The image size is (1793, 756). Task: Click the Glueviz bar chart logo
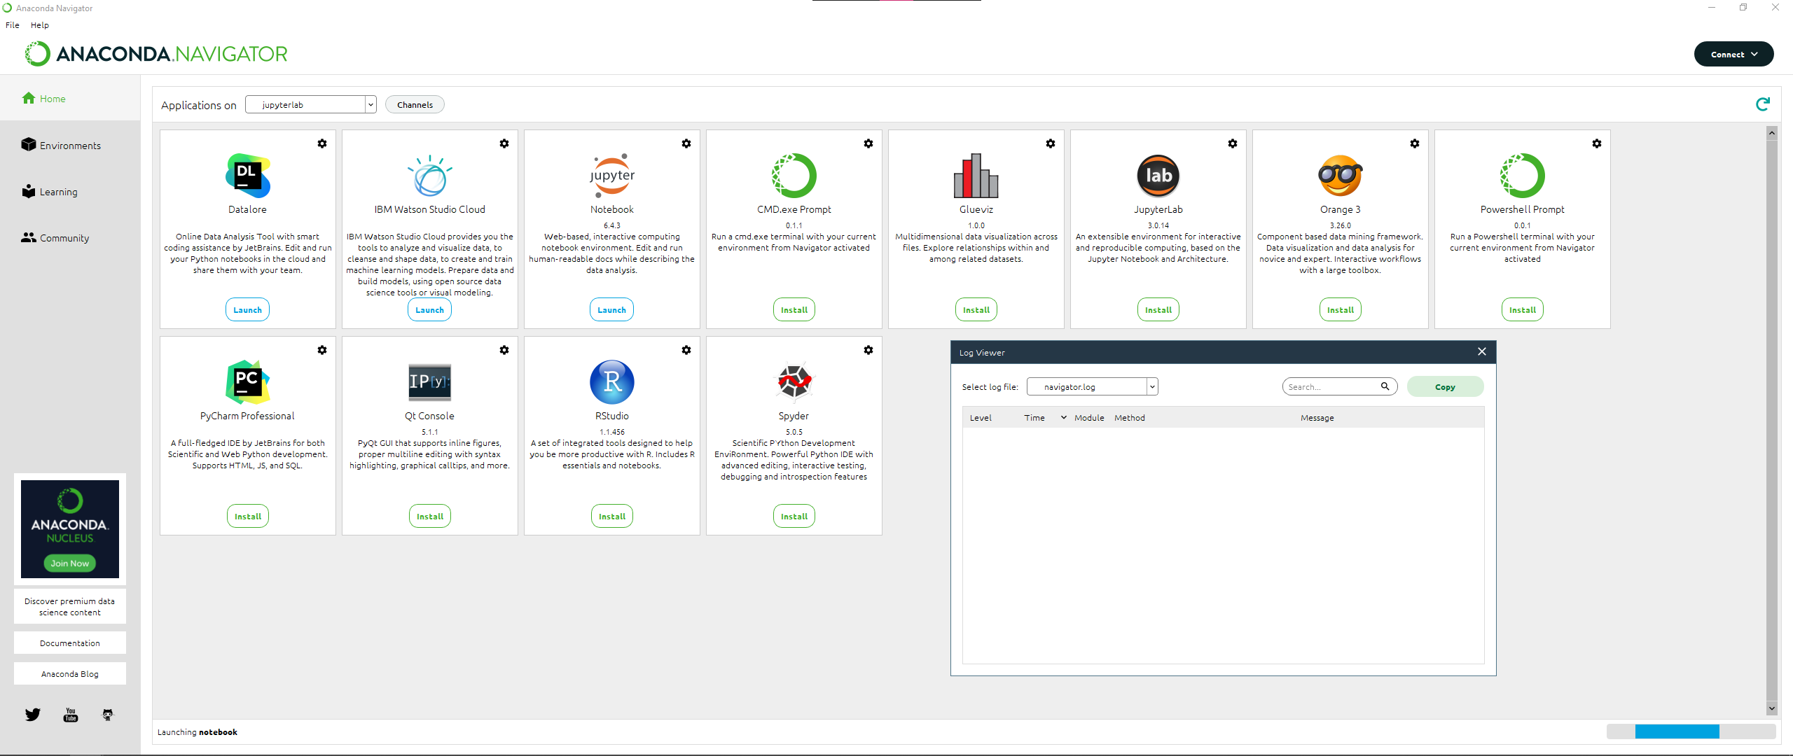976,176
